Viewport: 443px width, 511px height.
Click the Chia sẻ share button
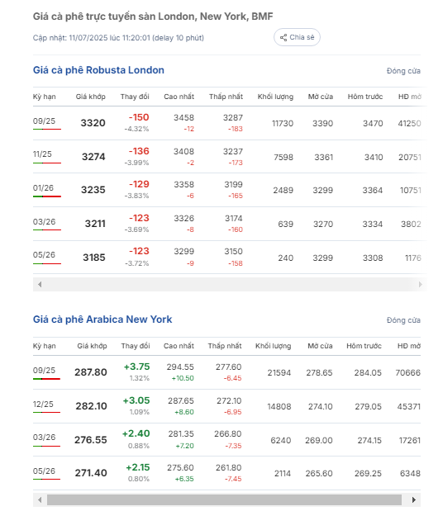[x=297, y=37]
